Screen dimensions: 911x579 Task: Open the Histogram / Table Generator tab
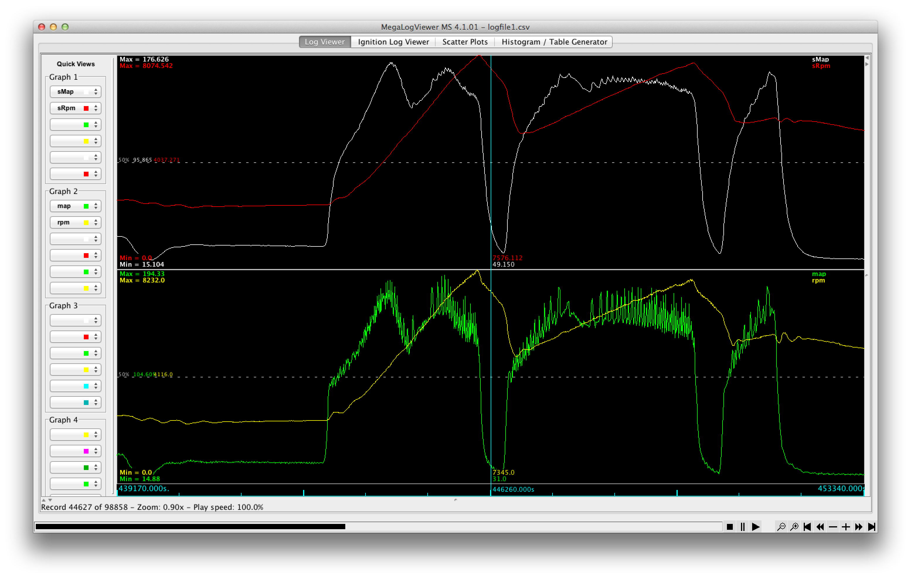pyautogui.click(x=554, y=42)
